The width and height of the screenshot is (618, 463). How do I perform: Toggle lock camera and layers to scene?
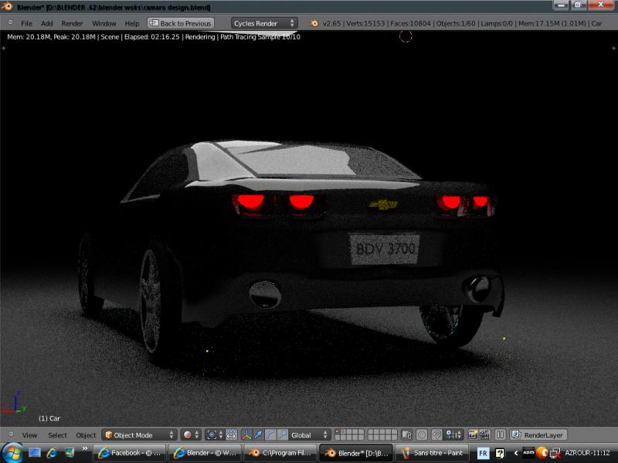(406, 434)
